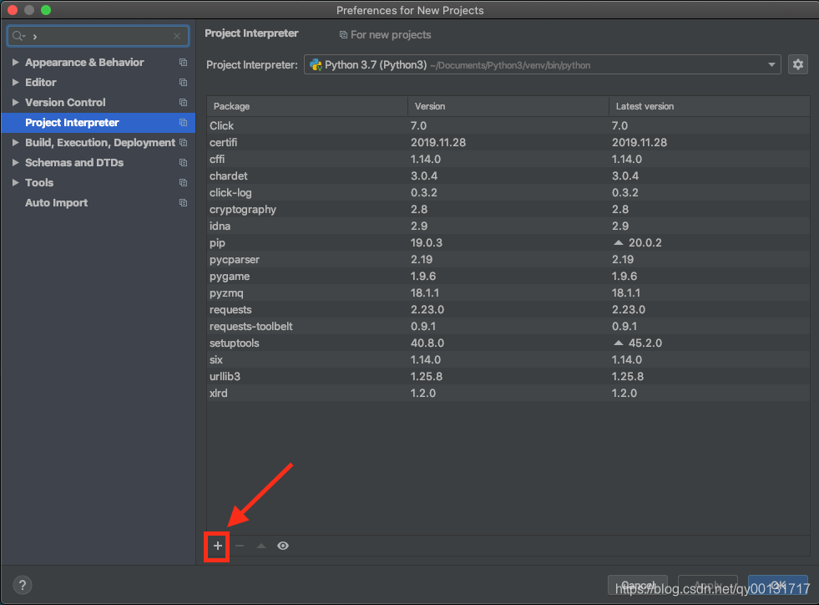819x605 pixels.
Task: Click project-level icon beside Schemas and DTDs
Action: pos(183,163)
